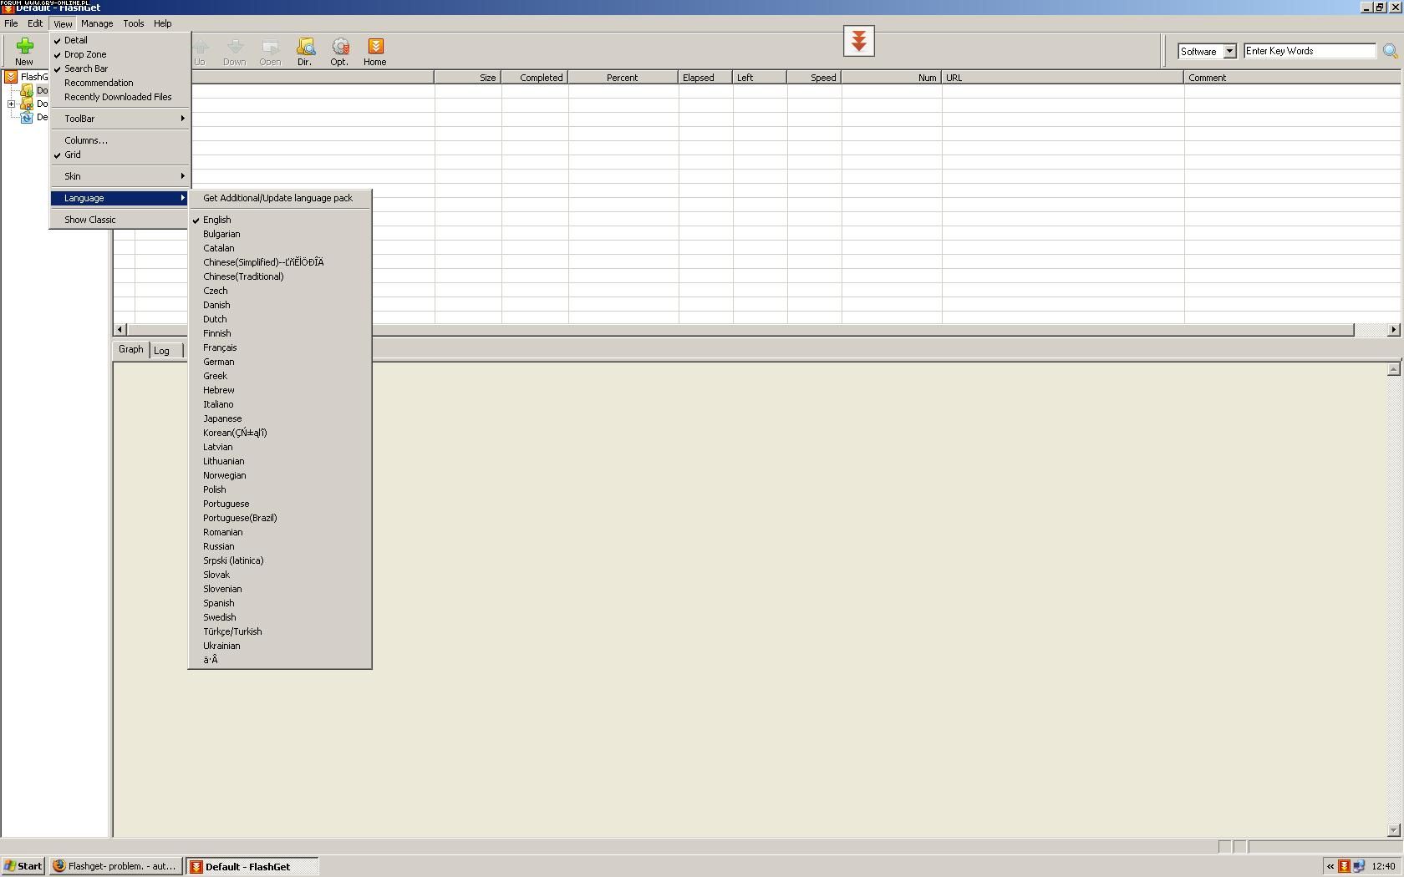Viewport: 1404px width, 877px height.
Task: Click the Open file toolbar icon
Action: 270,47
